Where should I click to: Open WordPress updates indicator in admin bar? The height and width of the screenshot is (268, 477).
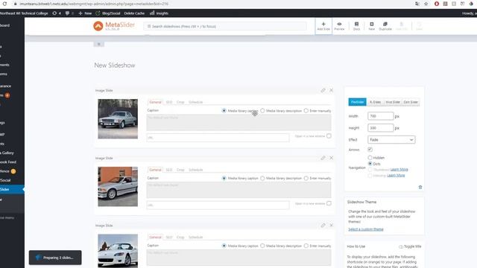click(x=57, y=13)
